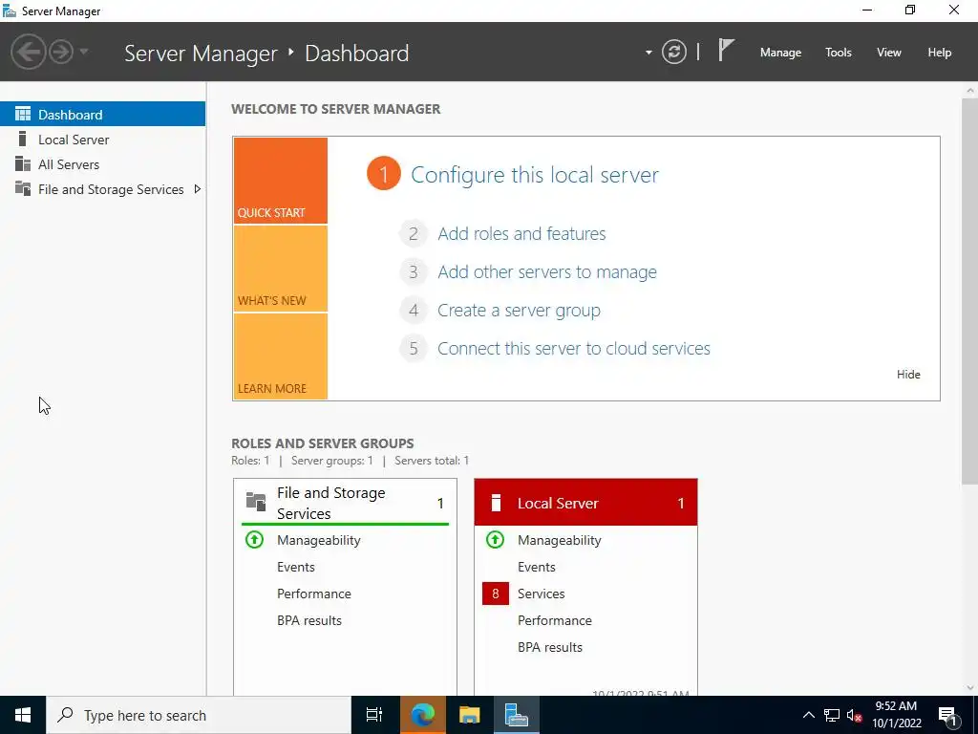Select All Servers in the sidebar
Image resolution: width=978 pixels, height=734 pixels.
tap(102, 164)
